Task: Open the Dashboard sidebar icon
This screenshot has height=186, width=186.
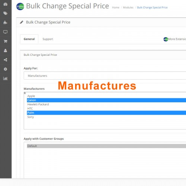Action: [6, 4]
